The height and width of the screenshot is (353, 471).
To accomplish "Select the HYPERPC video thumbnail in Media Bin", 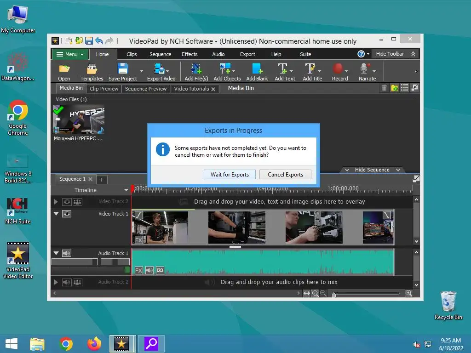I will pos(78,119).
